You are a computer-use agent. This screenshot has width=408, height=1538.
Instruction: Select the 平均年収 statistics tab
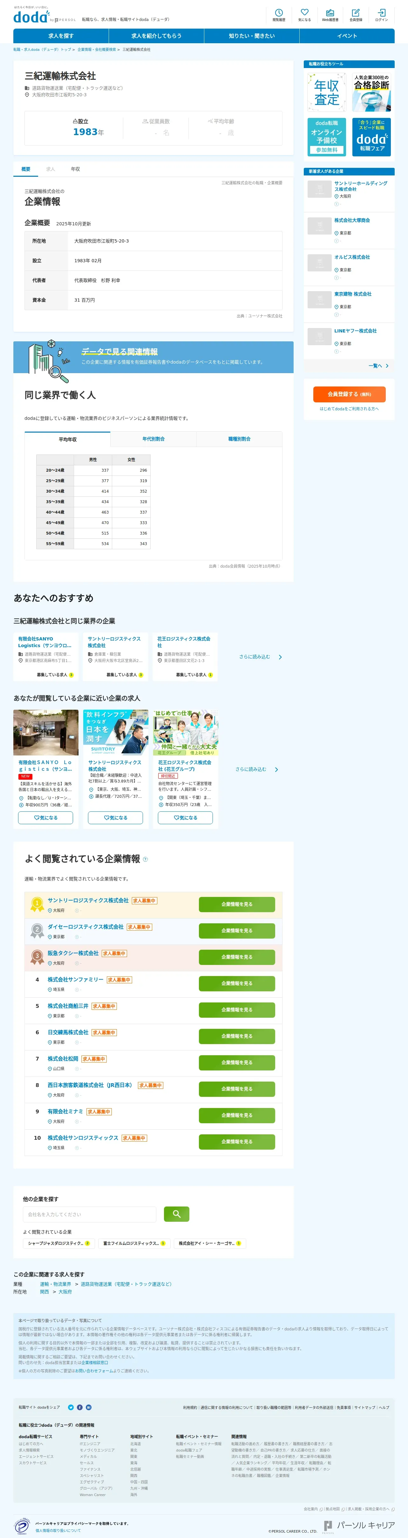pos(67,440)
